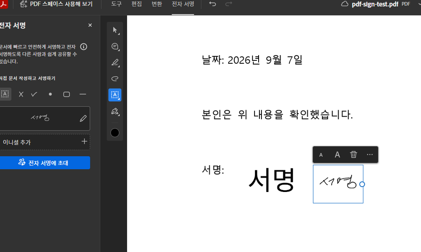Close the 전자 서명 panel
Image resolution: width=421 pixels, height=252 pixels.
pyautogui.click(x=90, y=25)
